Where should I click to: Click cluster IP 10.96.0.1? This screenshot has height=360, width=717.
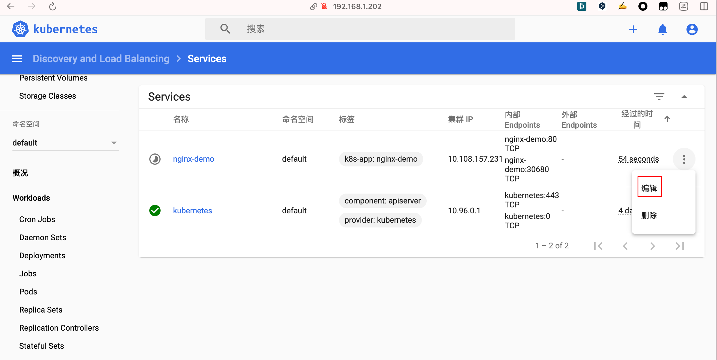[464, 211]
